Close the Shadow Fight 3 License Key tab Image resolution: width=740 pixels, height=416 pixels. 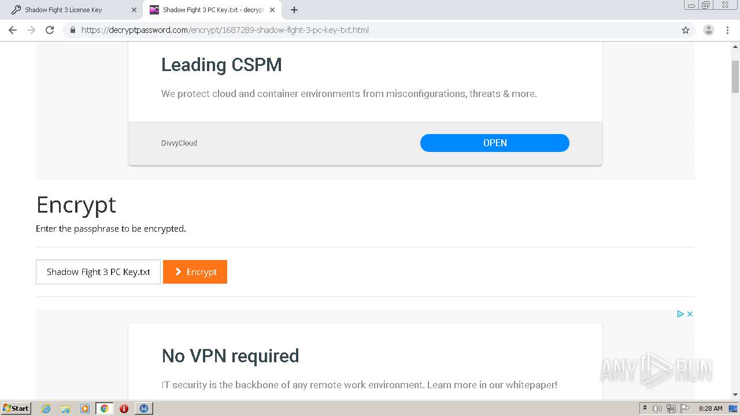tap(134, 10)
